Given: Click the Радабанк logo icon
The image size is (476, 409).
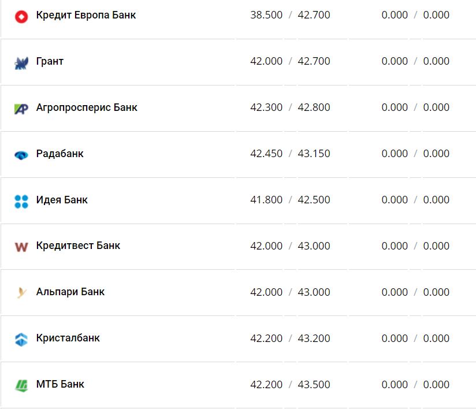Looking at the screenshot, I should click(21, 155).
